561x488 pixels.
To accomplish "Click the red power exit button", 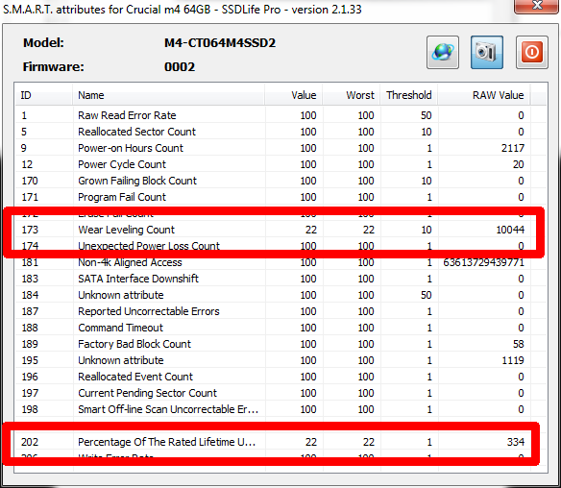I will click(531, 52).
